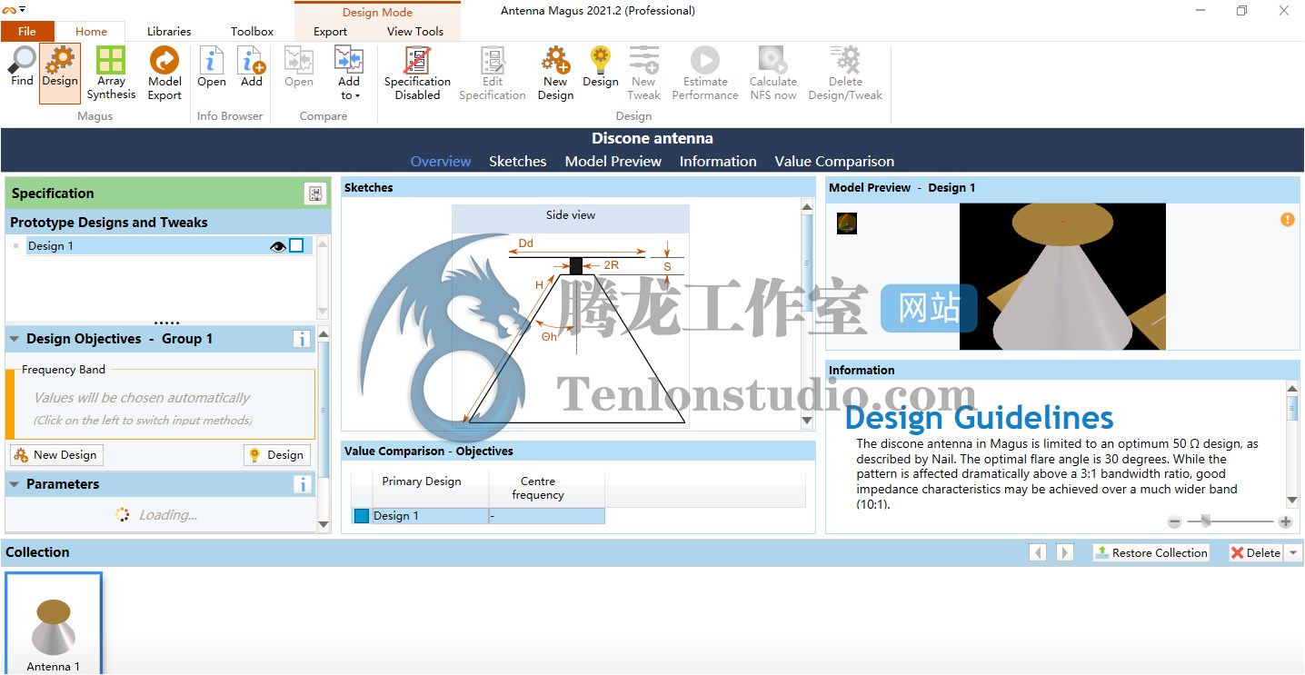
Task: Click the Delete collection button
Action: (x=1256, y=552)
